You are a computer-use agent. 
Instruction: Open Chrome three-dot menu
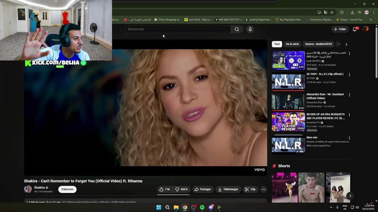coord(374,12)
